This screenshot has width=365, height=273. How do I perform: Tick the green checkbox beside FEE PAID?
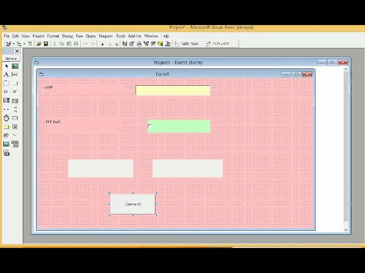[149, 126]
